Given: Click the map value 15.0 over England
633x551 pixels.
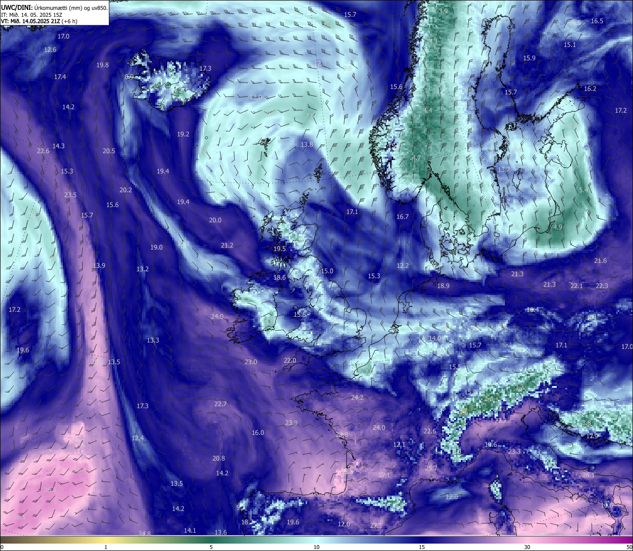Looking at the screenshot, I should (327, 271).
